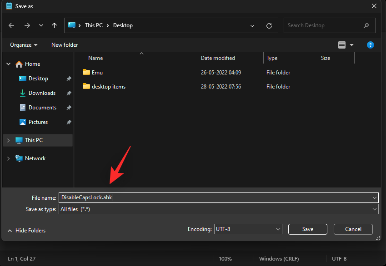Image resolution: width=386 pixels, height=266 pixels.
Task: Go back using the left arrow
Action: (11, 25)
